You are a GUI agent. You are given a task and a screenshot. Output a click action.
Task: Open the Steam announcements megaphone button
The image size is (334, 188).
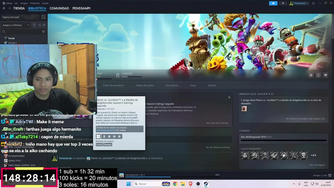click(273, 3)
